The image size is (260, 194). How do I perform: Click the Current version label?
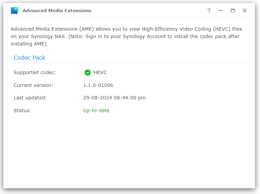tap(33, 85)
